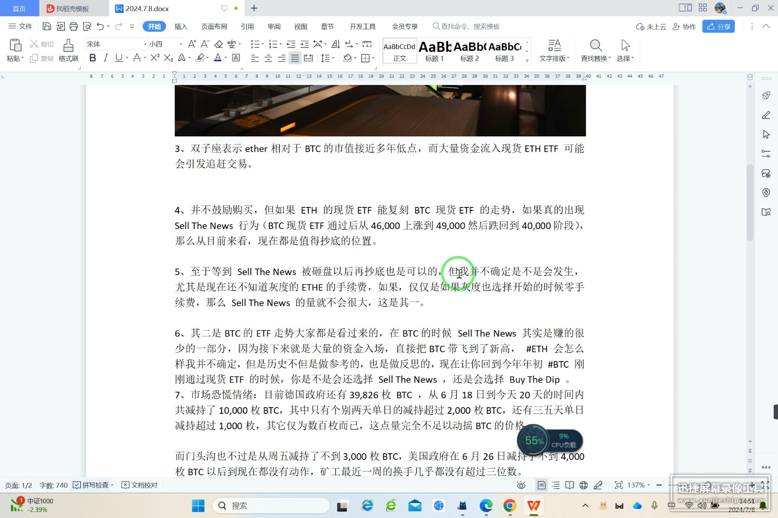Open the 选择 select dropdown

coord(625,50)
